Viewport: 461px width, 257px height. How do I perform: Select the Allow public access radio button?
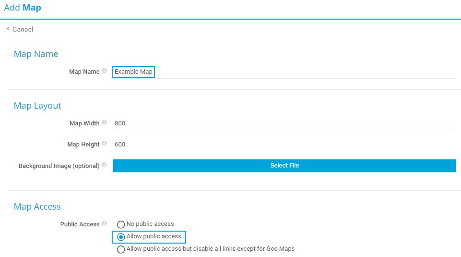121,237
